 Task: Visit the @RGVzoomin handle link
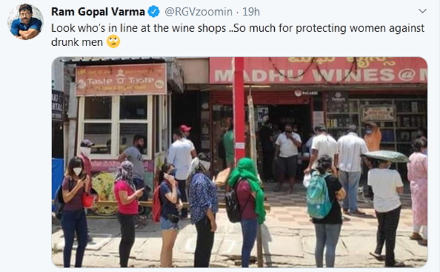tap(198, 11)
